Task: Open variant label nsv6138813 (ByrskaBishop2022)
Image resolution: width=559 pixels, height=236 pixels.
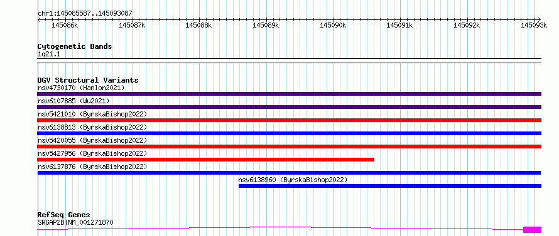Action: [92, 127]
